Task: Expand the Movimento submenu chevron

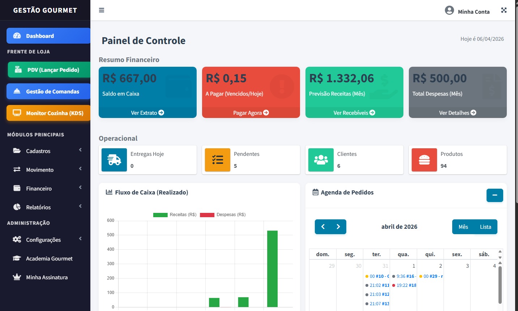Action: [x=80, y=168]
